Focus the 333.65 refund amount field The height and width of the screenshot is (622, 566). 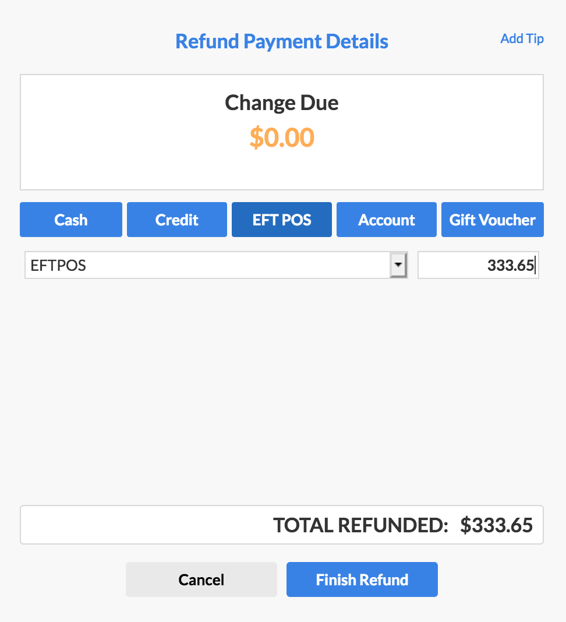pos(478,265)
